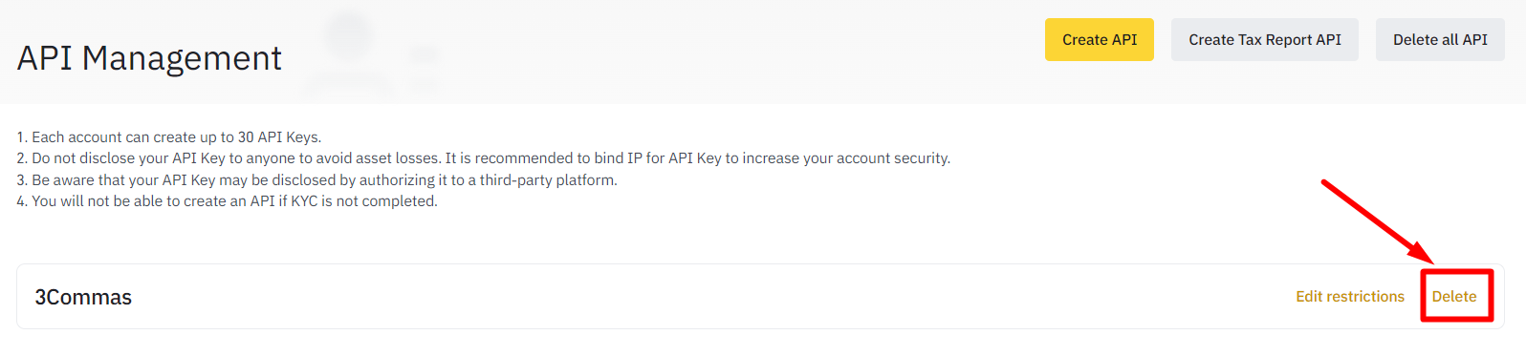Click the KYC not completed note

coord(227,201)
